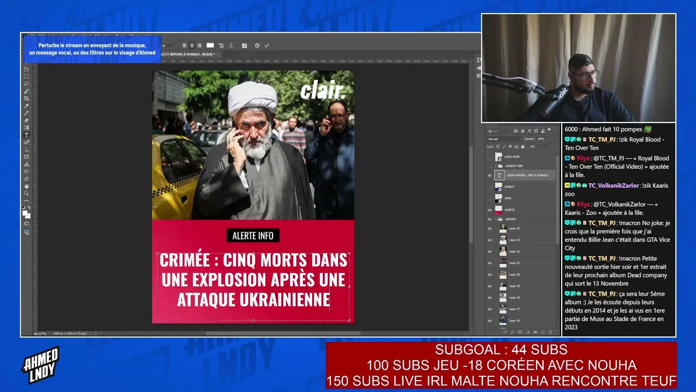Switch to the RÉPOND À DONALD document tab
This screenshot has height=392, width=696.
(x=189, y=54)
